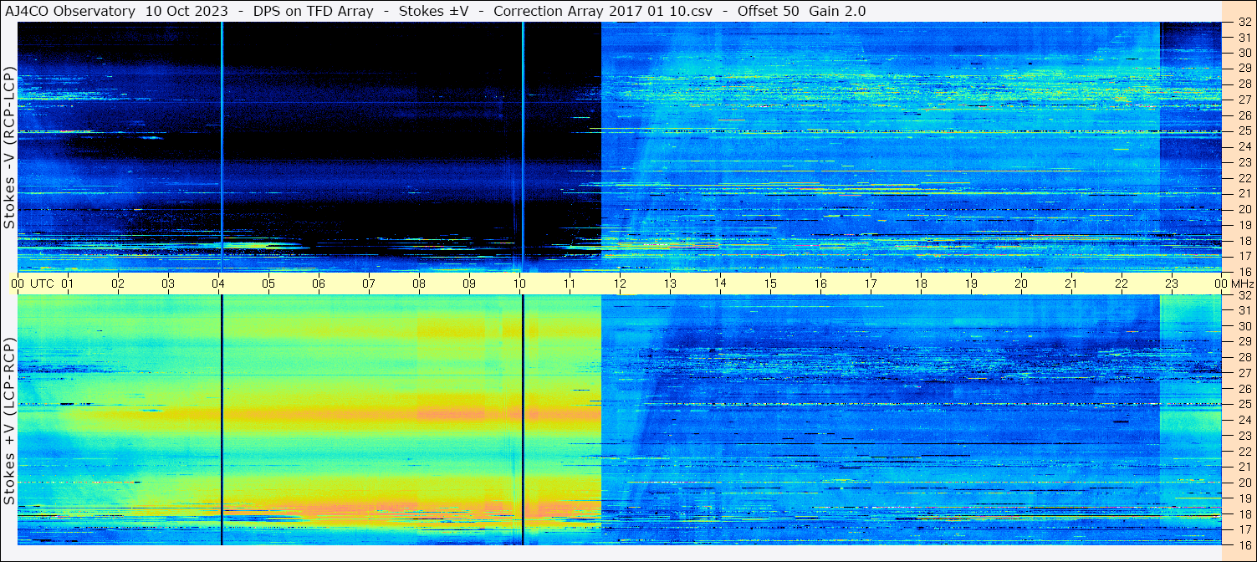
Task: Select the 06 hour tick on time axis
Action: pyautogui.click(x=319, y=284)
